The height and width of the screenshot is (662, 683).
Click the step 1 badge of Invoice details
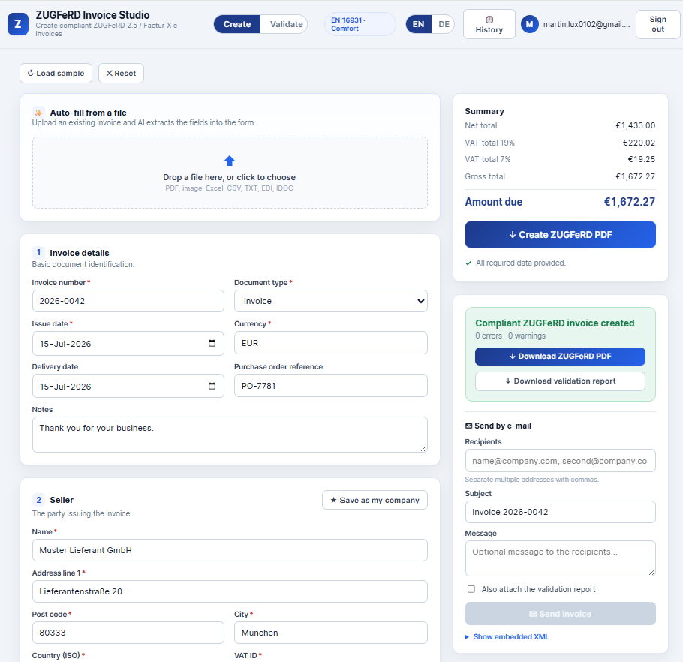[x=38, y=253]
